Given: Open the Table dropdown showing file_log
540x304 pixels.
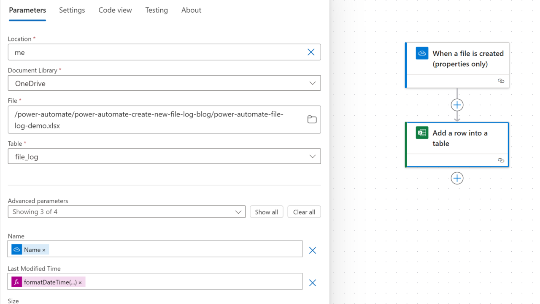Looking at the screenshot, I should 312,156.
